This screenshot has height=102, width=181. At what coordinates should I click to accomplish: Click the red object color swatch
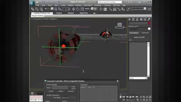point(149,23)
